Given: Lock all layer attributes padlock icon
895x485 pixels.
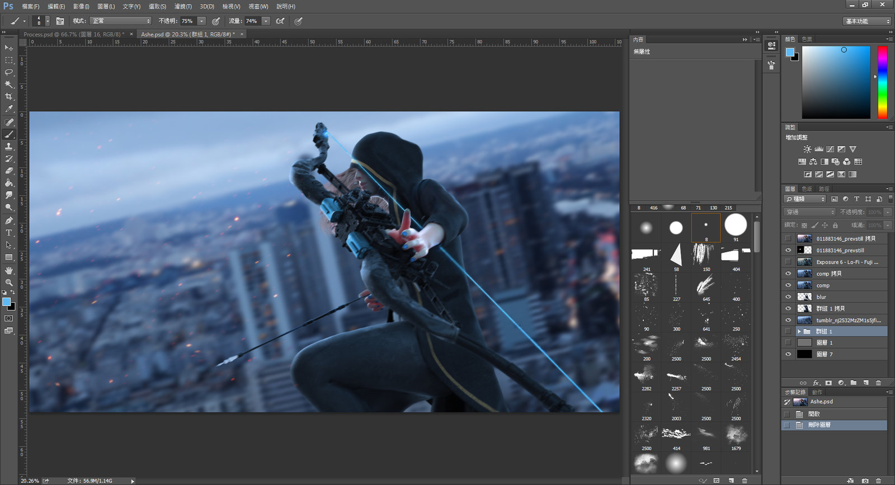Looking at the screenshot, I should (x=835, y=225).
